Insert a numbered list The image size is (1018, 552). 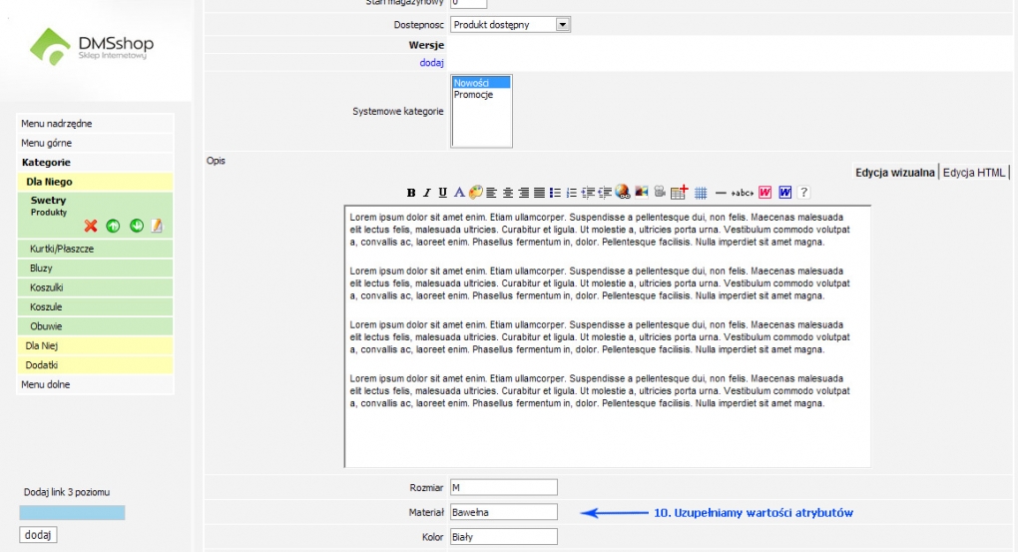click(x=571, y=193)
